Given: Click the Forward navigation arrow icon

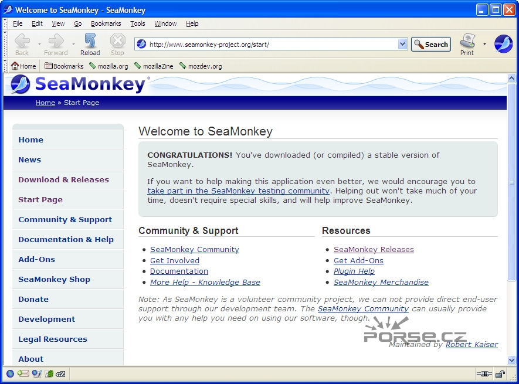Looking at the screenshot, I should coord(56,41).
